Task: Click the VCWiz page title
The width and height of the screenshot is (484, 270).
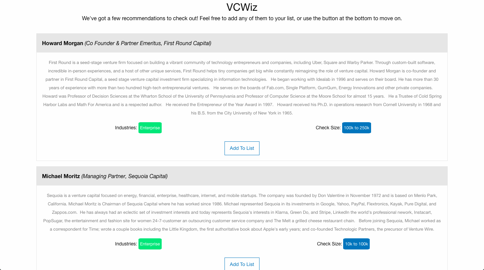Action: click(242, 7)
